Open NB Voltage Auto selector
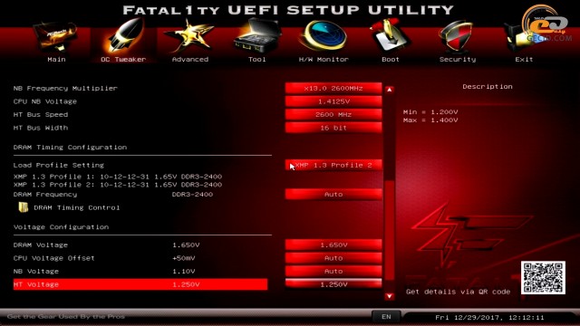 [x=333, y=272]
